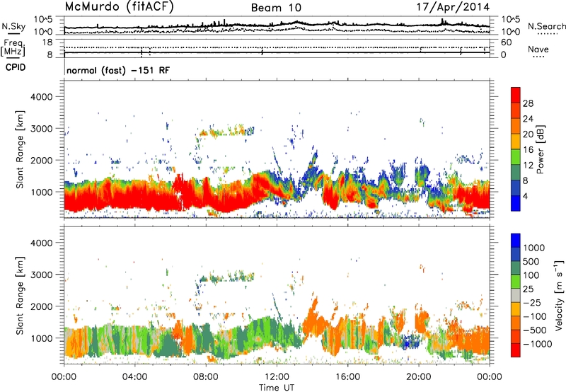Click the gray segment of the velocity colorbar
This screenshot has width=566, height=392.
tap(516, 295)
